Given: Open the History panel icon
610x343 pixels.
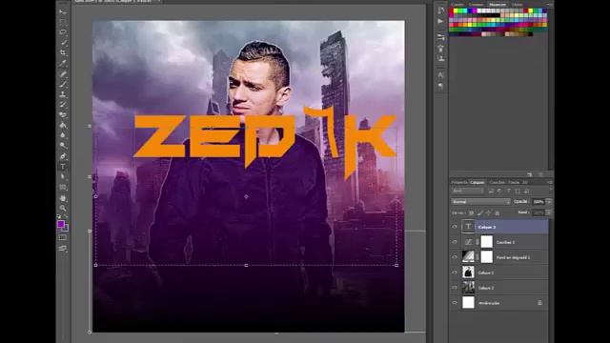Looking at the screenshot, I should click(440, 10).
